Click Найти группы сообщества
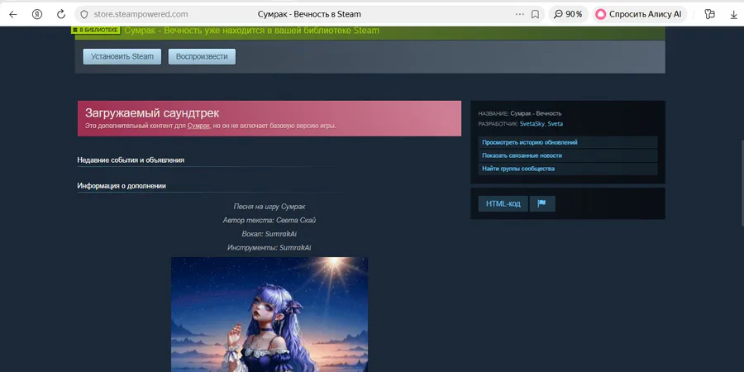 (x=567, y=169)
